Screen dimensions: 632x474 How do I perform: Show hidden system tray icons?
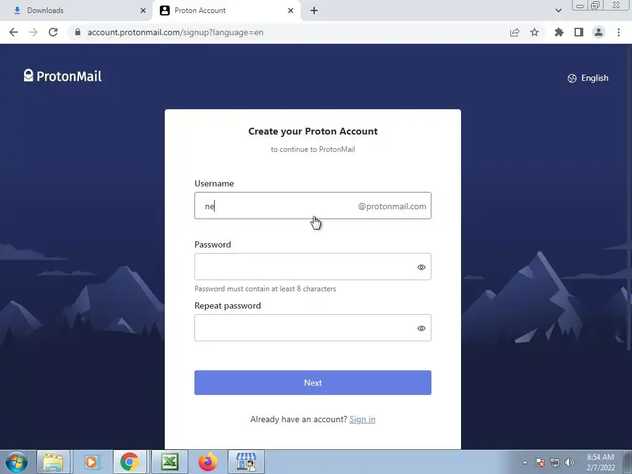(525, 462)
